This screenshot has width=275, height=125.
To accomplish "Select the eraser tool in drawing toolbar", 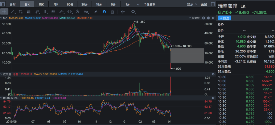I will click(x=96, y=12).
